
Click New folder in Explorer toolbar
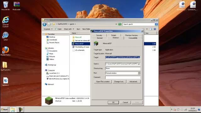point(86,29)
